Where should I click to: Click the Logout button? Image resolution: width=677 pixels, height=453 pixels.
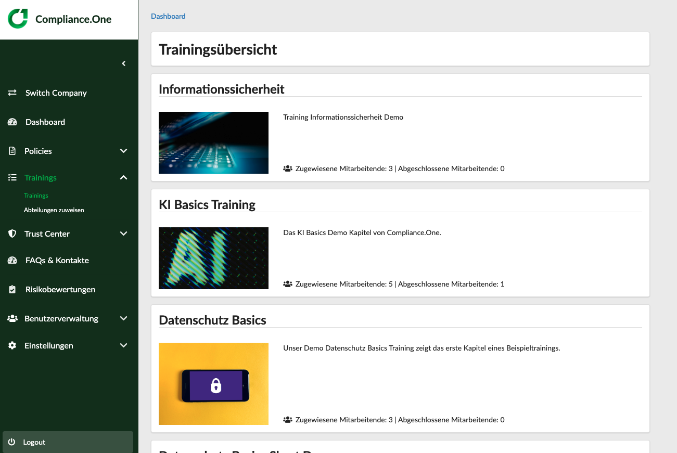[68, 442]
